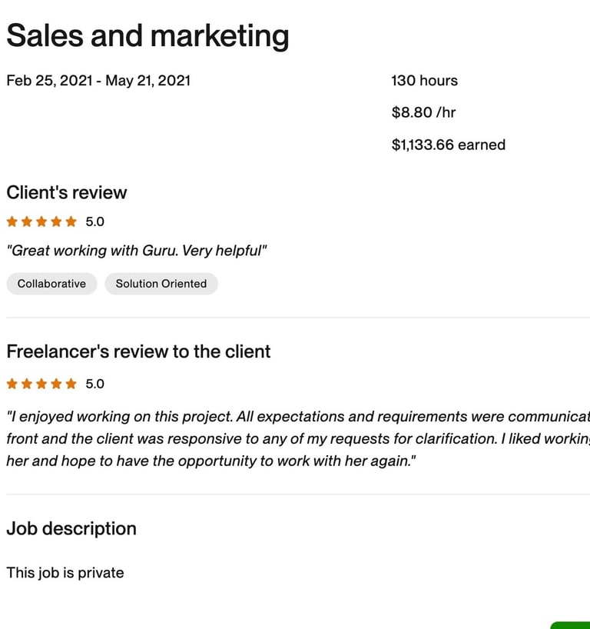
Task: Click the "130 hours" text
Action: [424, 80]
